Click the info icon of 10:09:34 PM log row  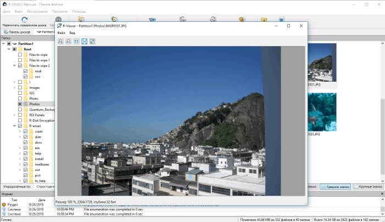(4, 214)
